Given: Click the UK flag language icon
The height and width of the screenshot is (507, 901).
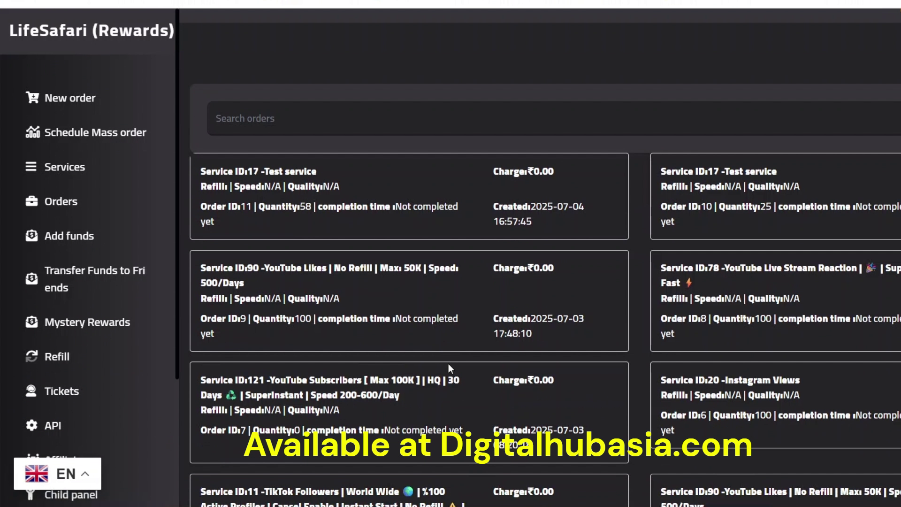Looking at the screenshot, I should pyautogui.click(x=37, y=474).
